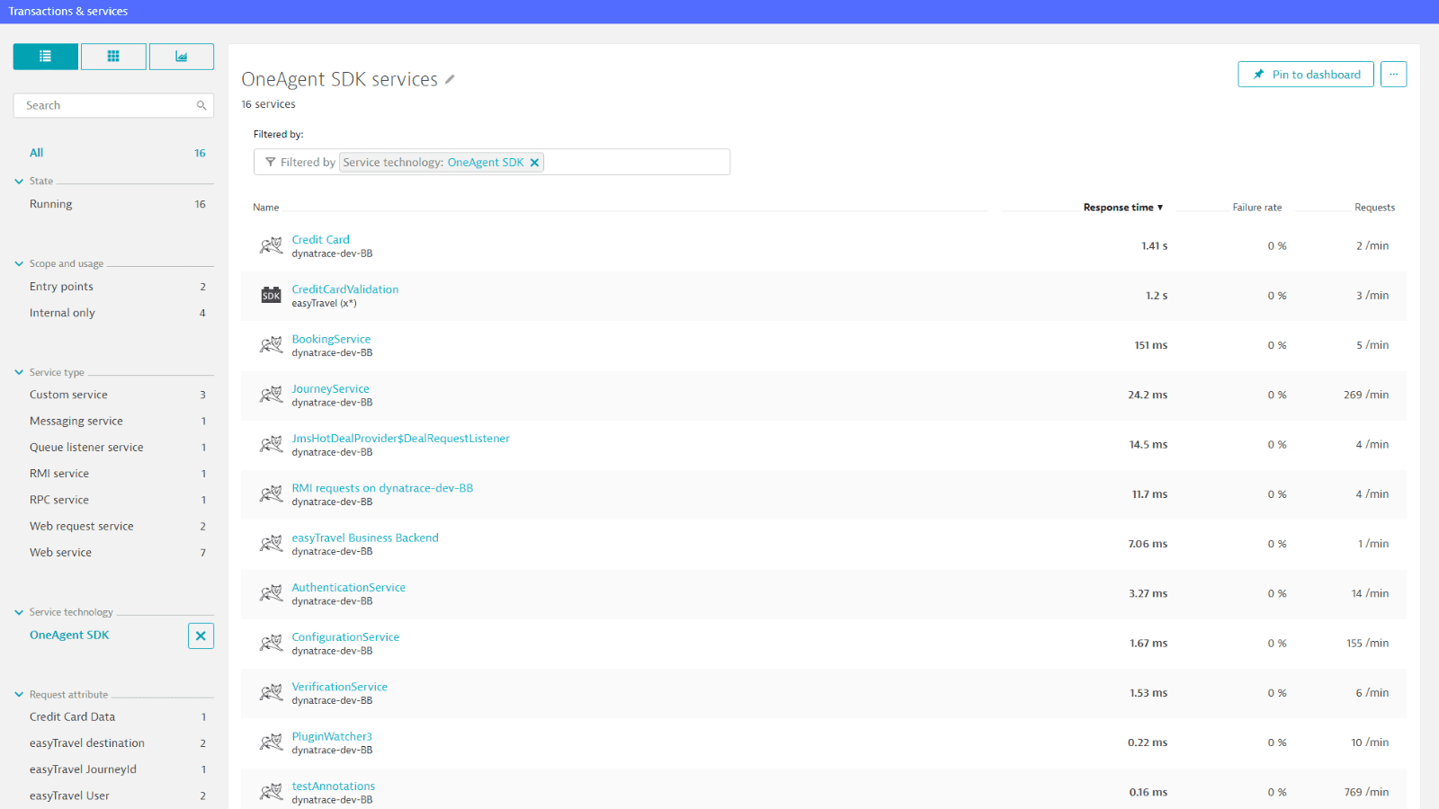The height and width of the screenshot is (809, 1439).
Task: Click the PluginWatcher3 icon
Action: 271,742
